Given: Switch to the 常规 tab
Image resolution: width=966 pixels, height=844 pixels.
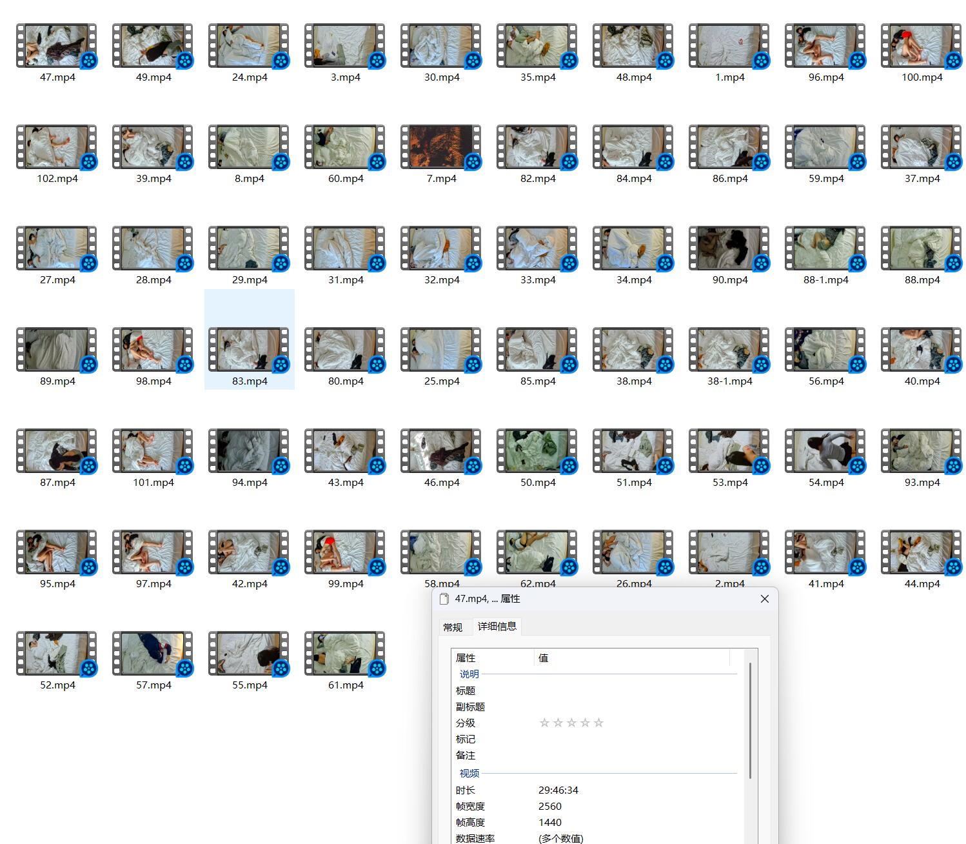Looking at the screenshot, I should [453, 627].
